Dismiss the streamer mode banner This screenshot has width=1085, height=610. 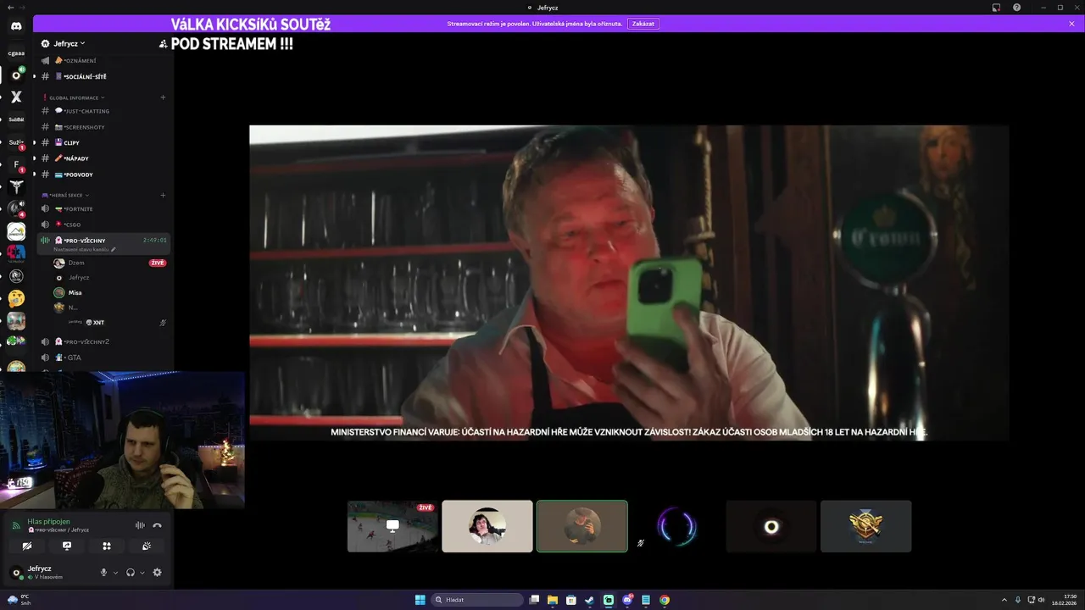pyautogui.click(x=1071, y=24)
